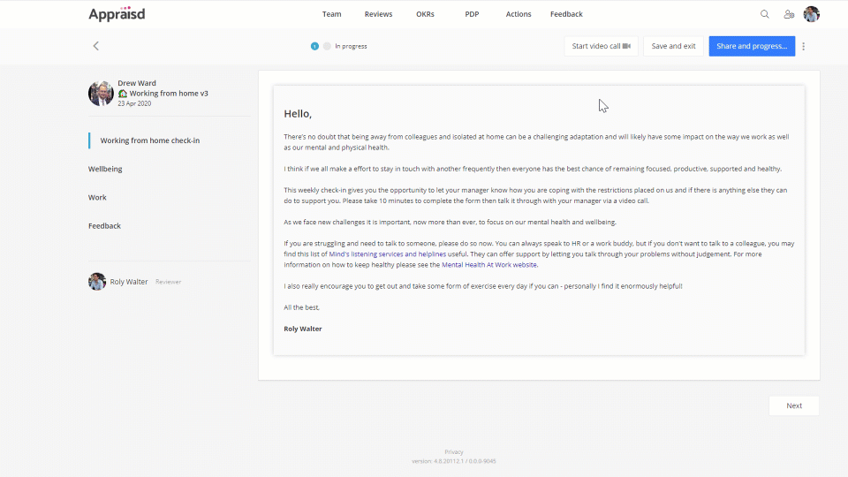Click the Appraisd logo
Screen dimensions: 848x477
coord(117,13)
